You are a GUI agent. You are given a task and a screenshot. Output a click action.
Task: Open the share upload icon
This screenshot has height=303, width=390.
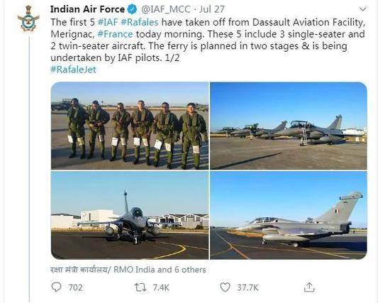(309, 287)
